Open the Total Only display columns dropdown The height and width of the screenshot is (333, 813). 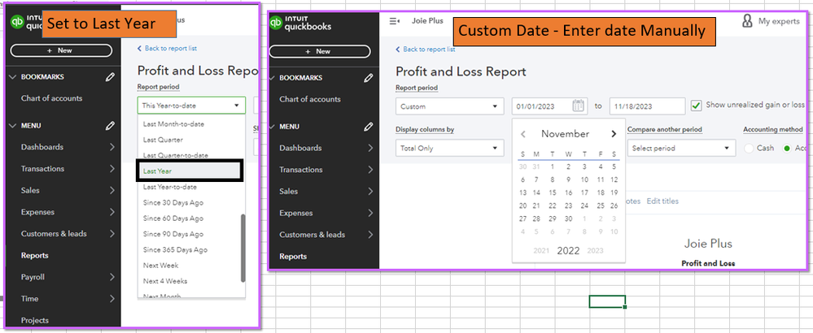point(450,149)
